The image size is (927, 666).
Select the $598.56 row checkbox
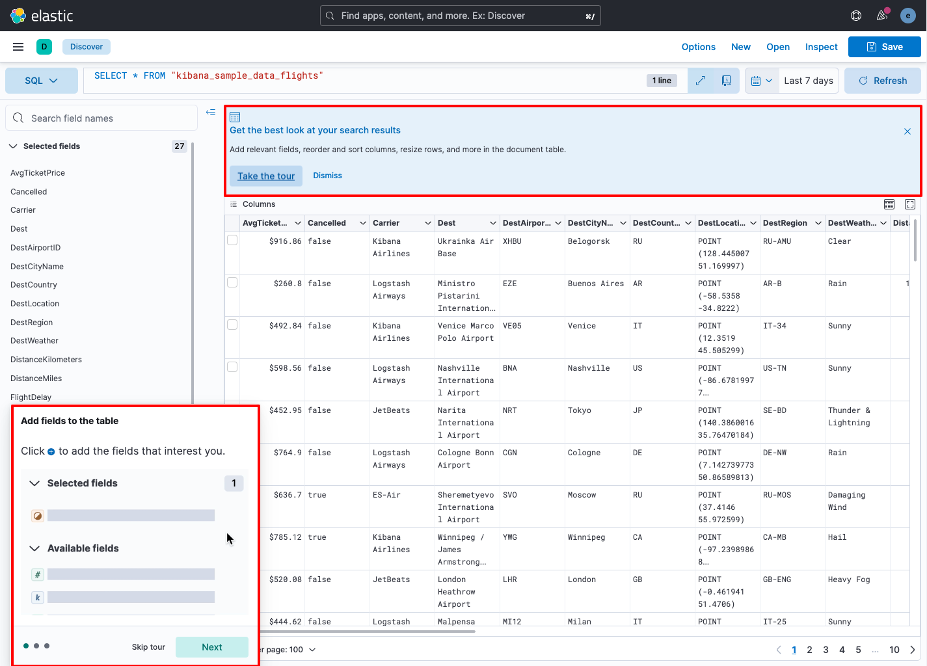pos(232,367)
